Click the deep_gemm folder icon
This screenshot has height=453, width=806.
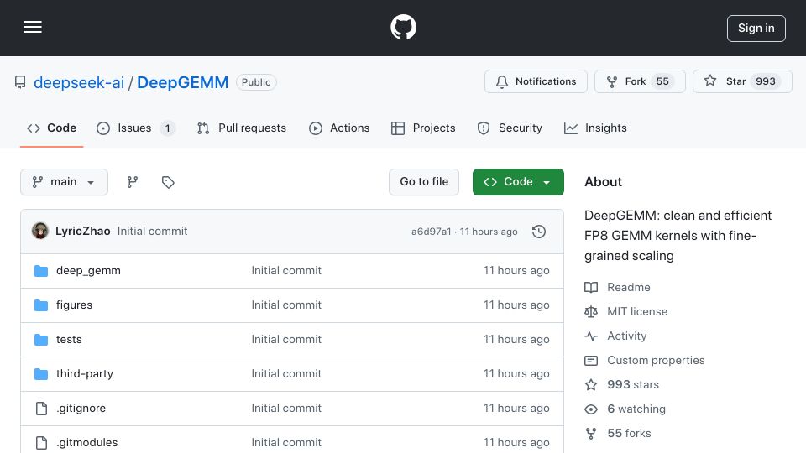(41, 271)
